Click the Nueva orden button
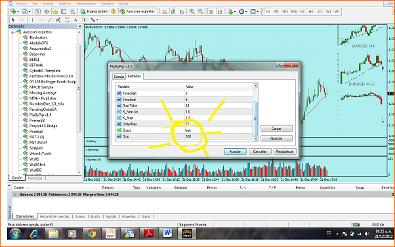This screenshot has width=395, height=247. click(94, 11)
